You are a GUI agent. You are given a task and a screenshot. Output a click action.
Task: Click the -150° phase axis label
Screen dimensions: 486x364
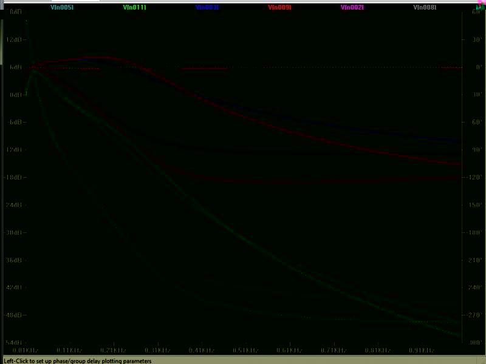click(475, 205)
